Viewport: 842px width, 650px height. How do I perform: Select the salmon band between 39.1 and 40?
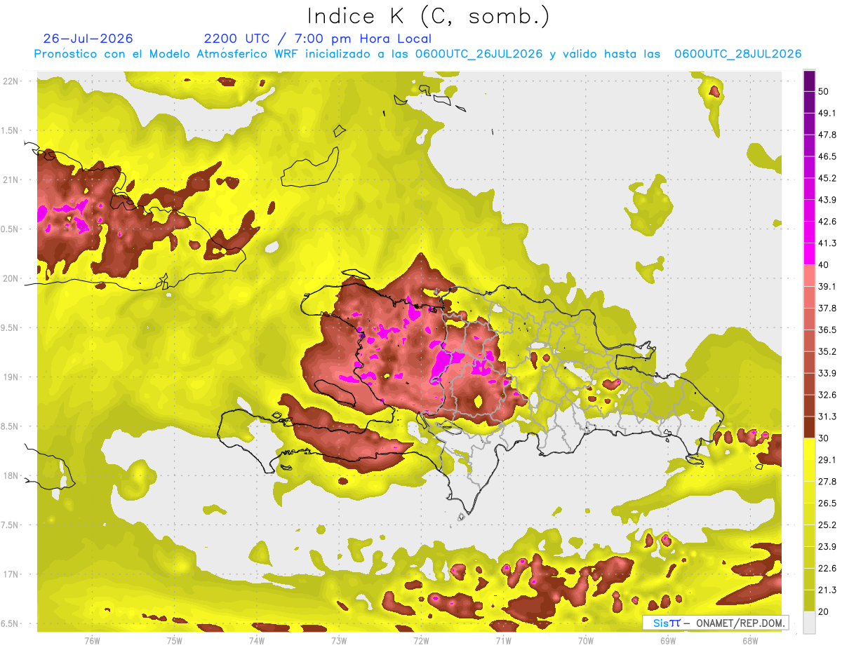tap(809, 276)
